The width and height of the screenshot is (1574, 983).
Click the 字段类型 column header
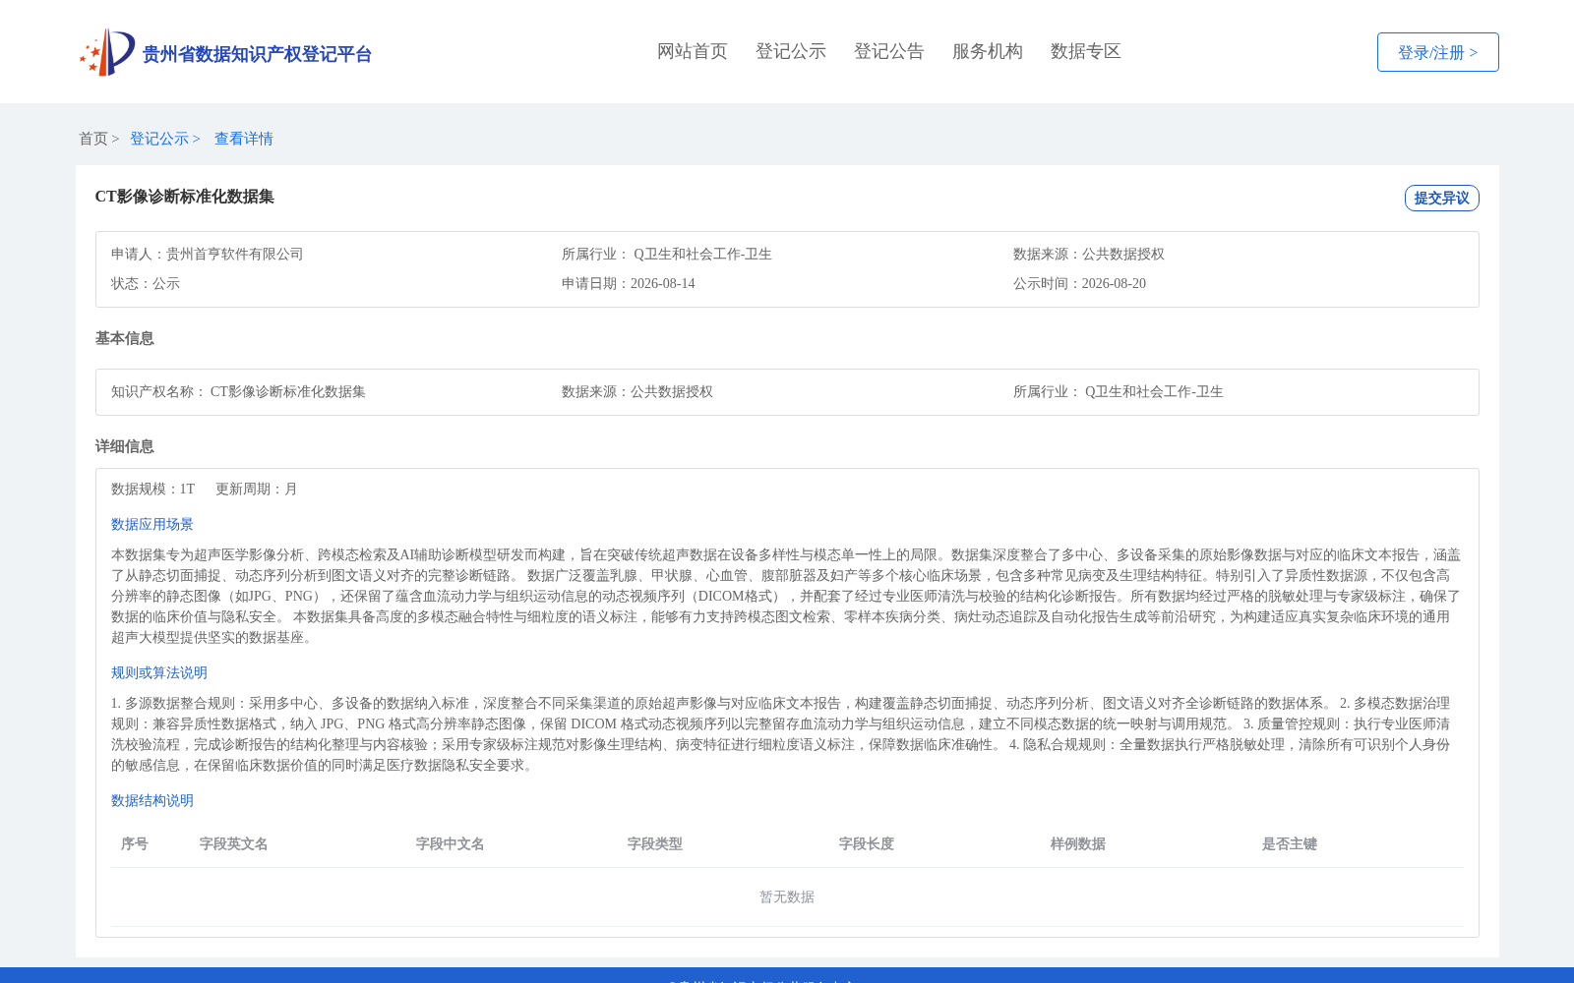(655, 844)
